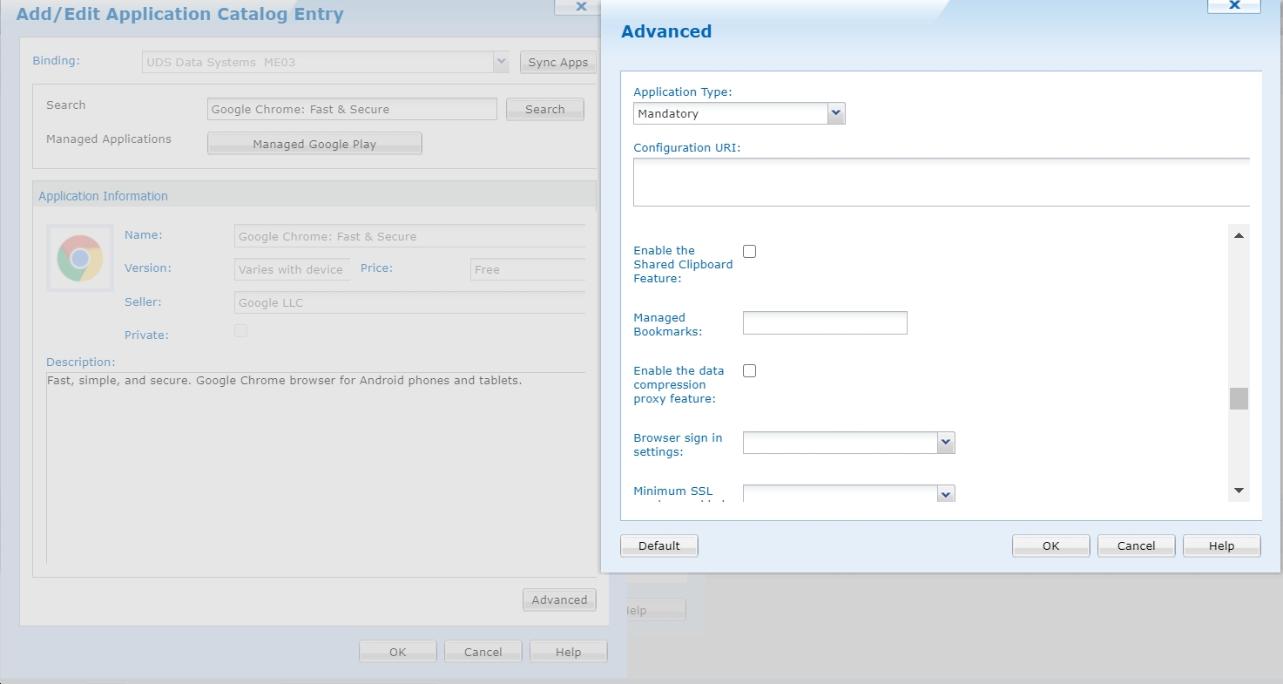Close the Advanced dialog with X
This screenshot has width=1283, height=684.
[1233, 5]
